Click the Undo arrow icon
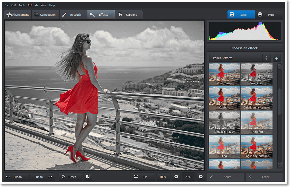 8,177
